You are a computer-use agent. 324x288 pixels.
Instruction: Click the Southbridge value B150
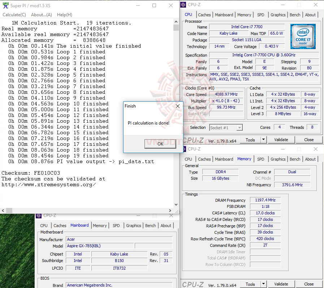[x=119, y=261]
